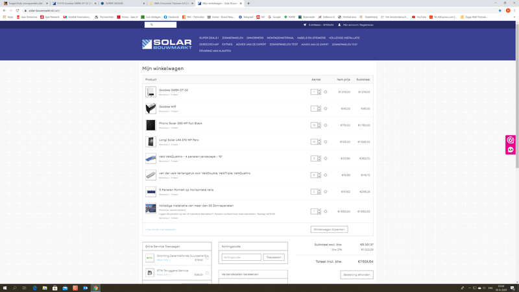This screenshot has width=519, height=292.
Task: Open Microsoft Store from taskbar
Action: click(55, 288)
